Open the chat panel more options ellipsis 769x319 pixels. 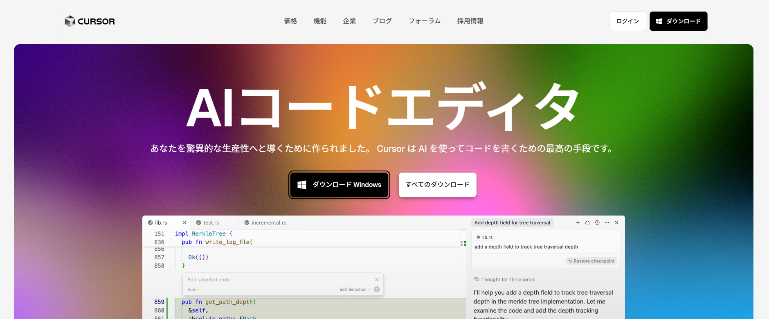pyautogui.click(x=607, y=222)
